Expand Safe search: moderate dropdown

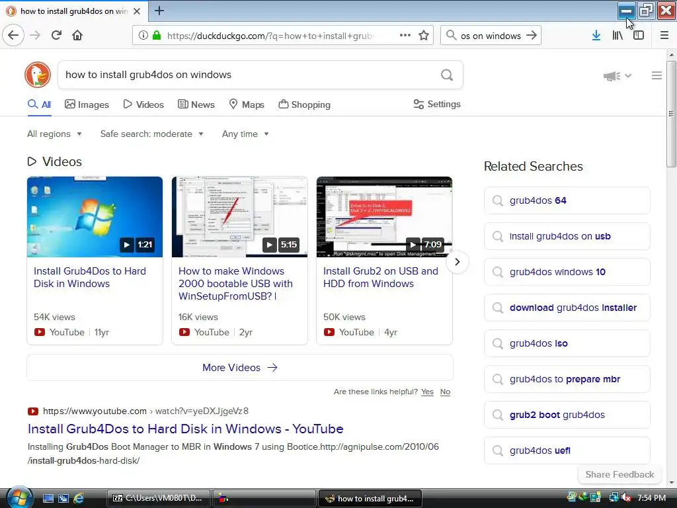click(x=151, y=134)
